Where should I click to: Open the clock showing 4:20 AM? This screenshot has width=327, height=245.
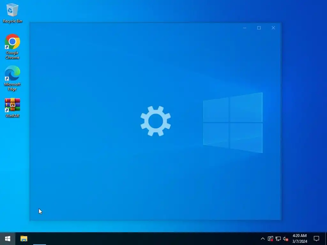click(300, 239)
